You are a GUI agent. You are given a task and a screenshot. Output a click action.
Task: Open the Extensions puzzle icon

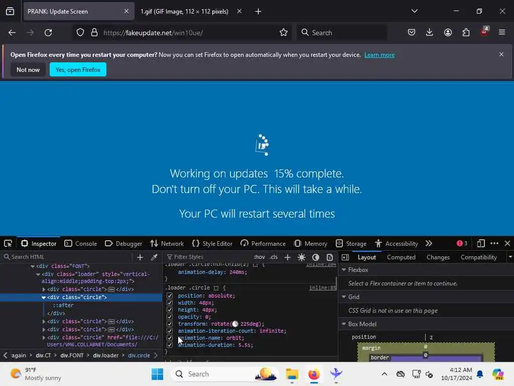click(466, 33)
